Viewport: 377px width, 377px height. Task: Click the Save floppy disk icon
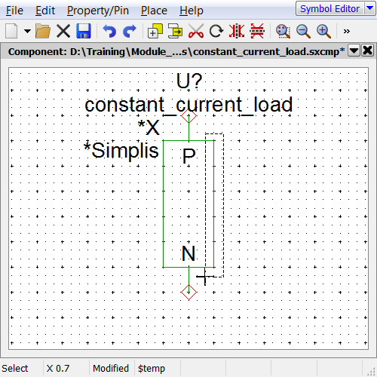(84, 31)
